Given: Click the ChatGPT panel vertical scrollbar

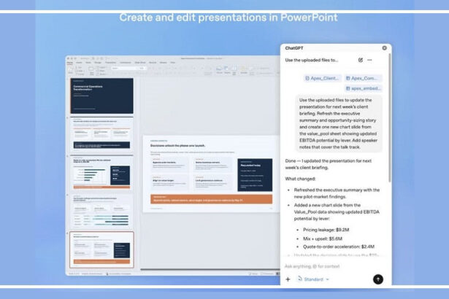Looking at the screenshot, I should tap(389, 117).
